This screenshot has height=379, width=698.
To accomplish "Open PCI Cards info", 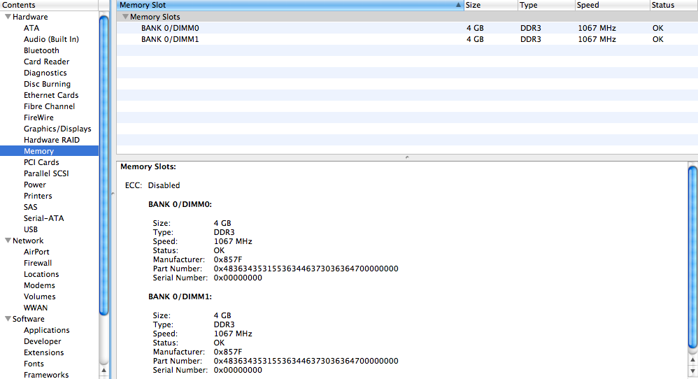I will (41, 162).
